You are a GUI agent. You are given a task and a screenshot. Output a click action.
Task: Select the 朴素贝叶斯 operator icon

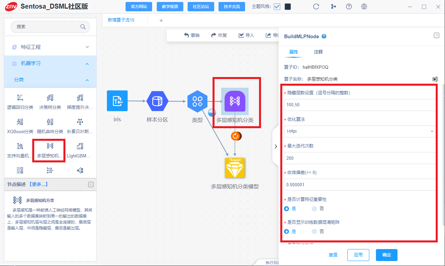[80, 122]
